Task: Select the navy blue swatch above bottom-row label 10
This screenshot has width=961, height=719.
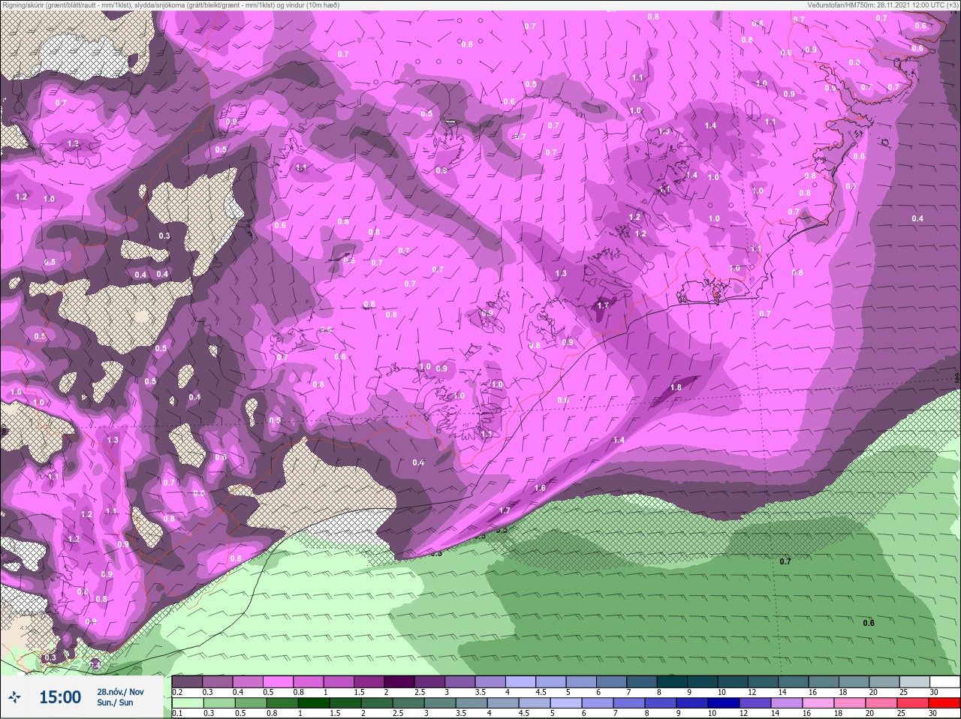Action: click(x=725, y=703)
